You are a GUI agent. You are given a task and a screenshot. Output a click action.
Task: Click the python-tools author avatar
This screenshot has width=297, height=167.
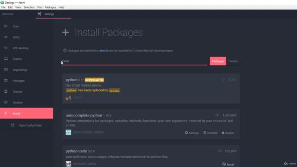[68, 164]
